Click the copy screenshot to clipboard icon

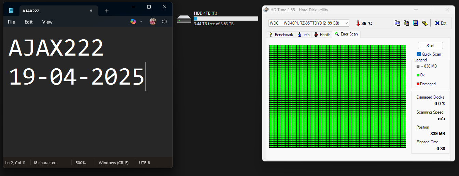[406, 23]
